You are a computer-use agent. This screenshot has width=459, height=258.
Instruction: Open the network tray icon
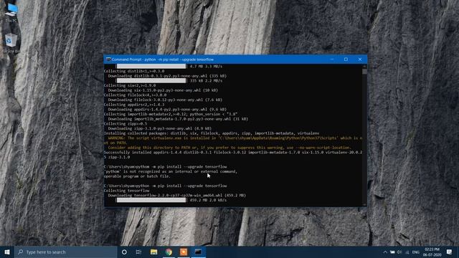pos(407,252)
